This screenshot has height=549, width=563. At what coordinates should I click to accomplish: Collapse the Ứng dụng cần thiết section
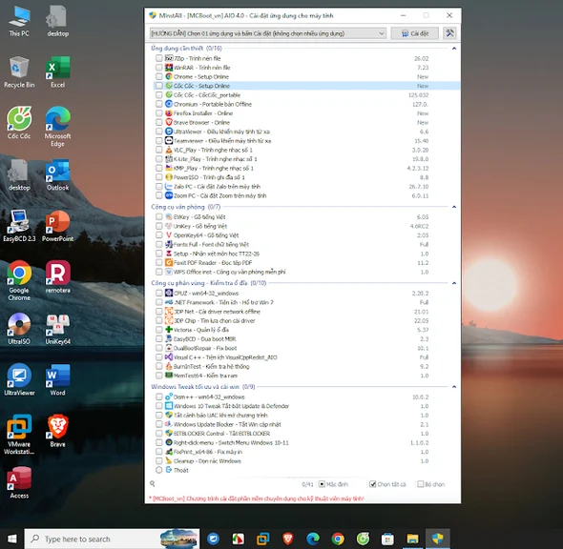(x=454, y=48)
